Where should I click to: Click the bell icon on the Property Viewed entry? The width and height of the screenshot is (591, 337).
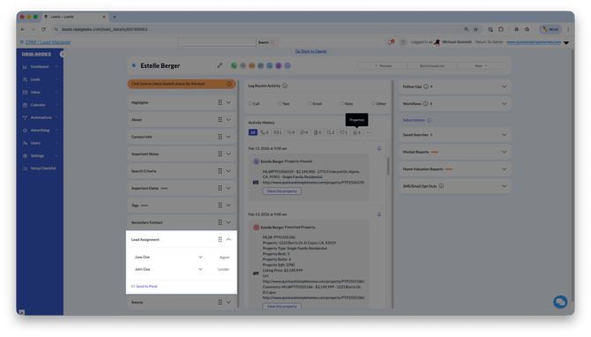(x=379, y=148)
